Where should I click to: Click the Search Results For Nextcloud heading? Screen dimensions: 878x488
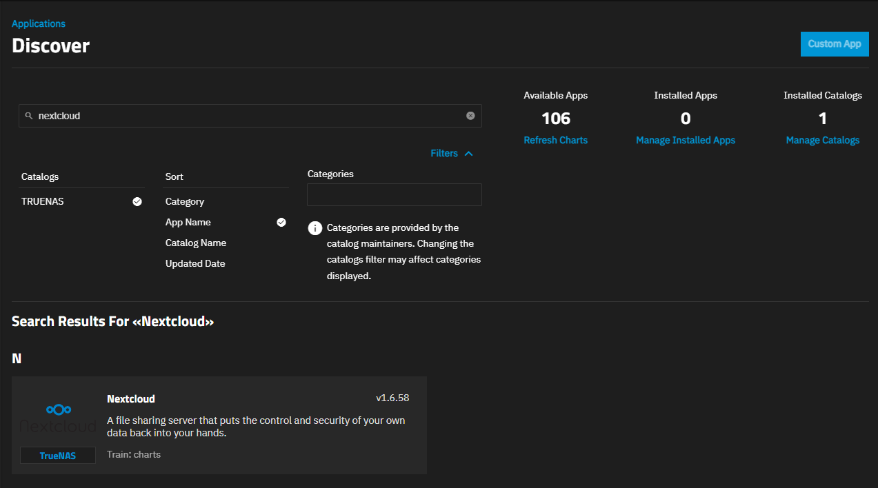pyautogui.click(x=113, y=321)
